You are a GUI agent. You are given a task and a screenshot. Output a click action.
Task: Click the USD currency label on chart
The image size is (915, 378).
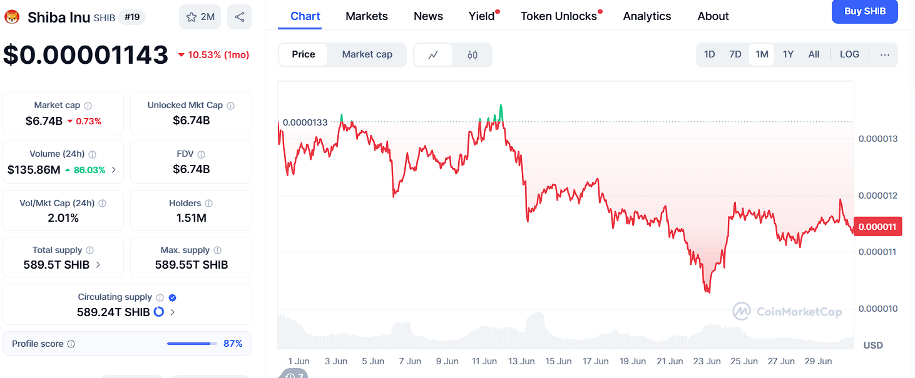(873, 345)
